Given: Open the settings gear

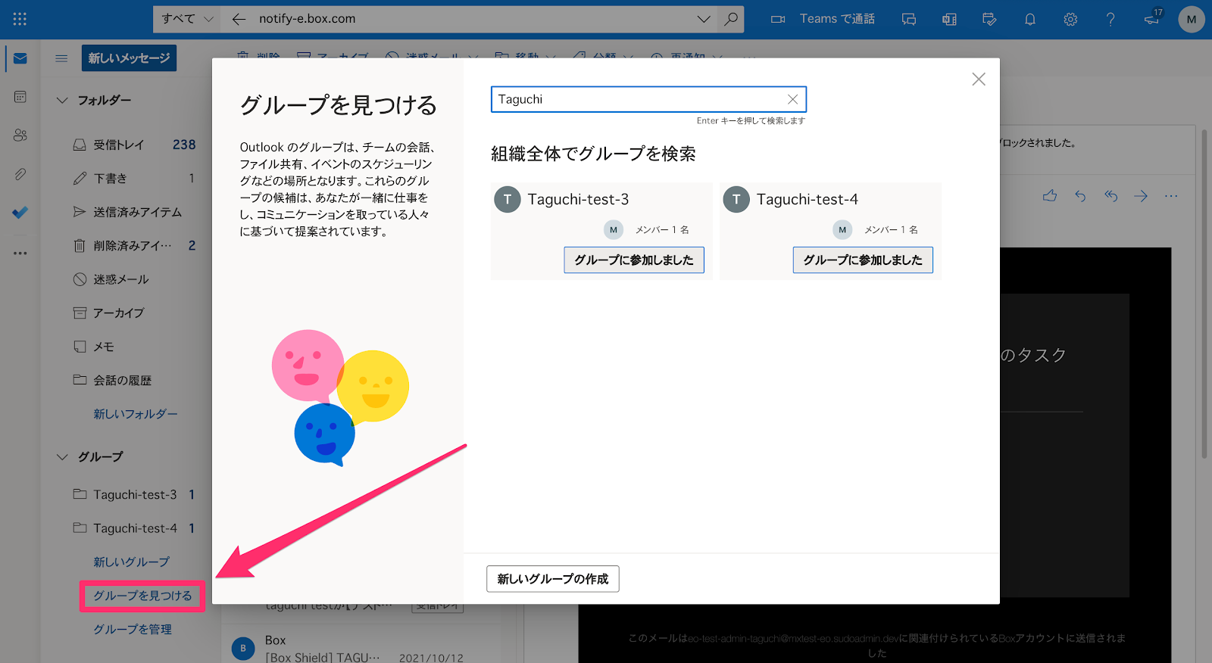Looking at the screenshot, I should pyautogui.click(x=1070, y=19).
